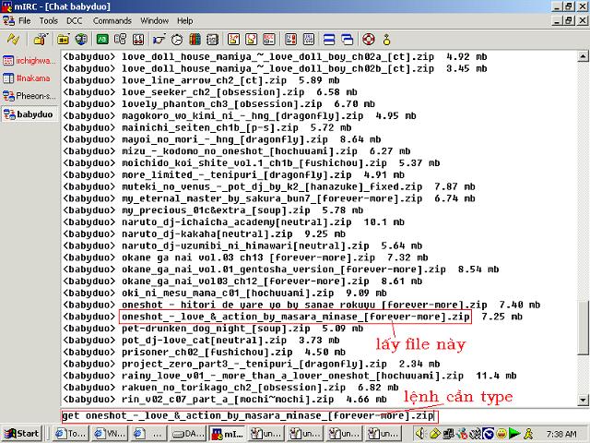Click line 'prisoner_ch02_[fushichou].zip'
Screen dimensions: 590x443
pyautogui.click(x=206, y=352)
